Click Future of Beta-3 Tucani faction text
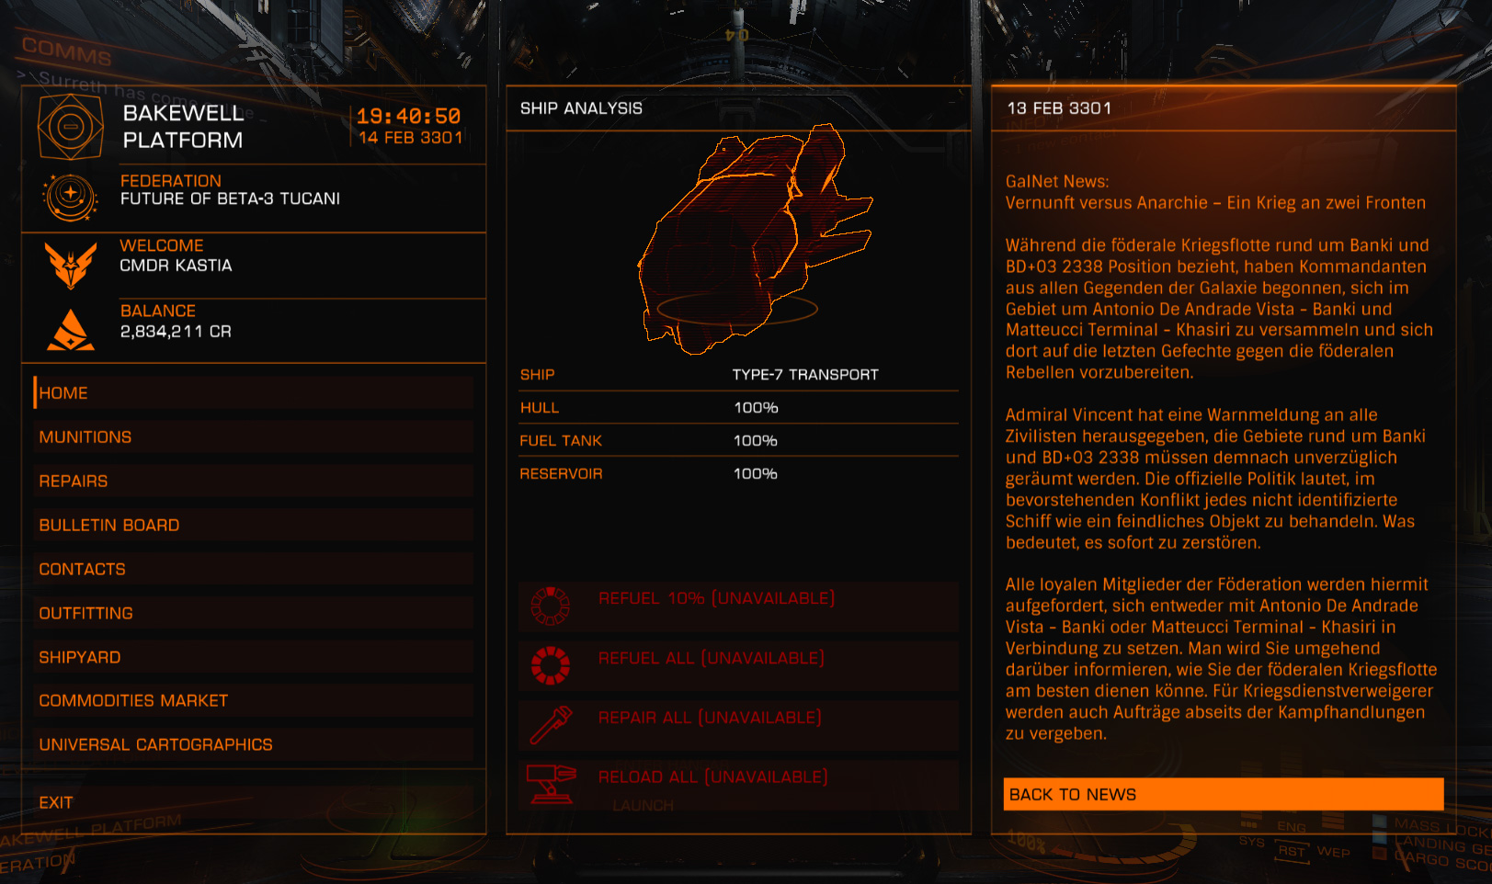 230,198
